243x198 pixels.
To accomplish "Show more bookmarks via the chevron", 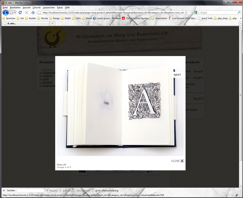I will 240,18.
